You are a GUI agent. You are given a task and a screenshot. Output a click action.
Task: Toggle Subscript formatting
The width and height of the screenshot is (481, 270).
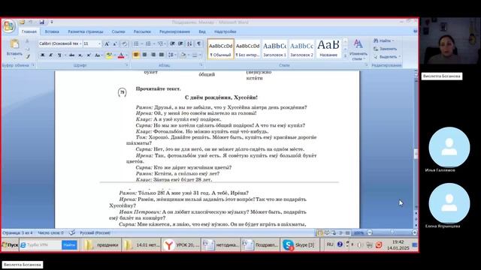tap(80, 55)
